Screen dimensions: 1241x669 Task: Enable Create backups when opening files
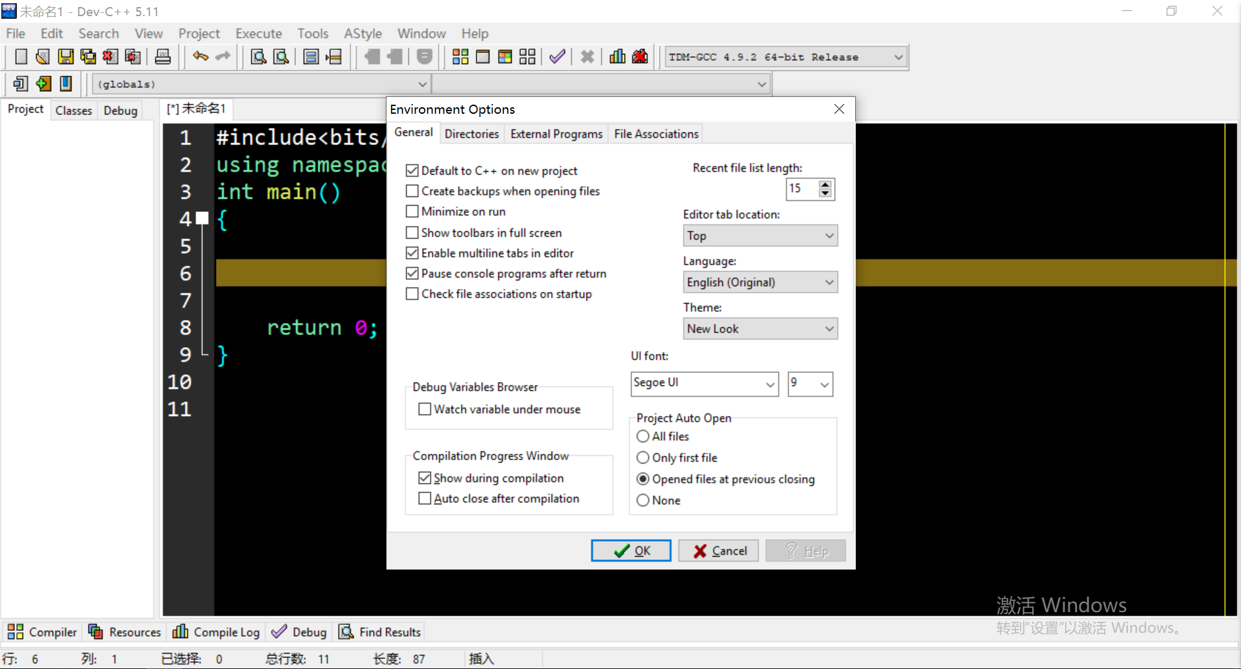412,191
